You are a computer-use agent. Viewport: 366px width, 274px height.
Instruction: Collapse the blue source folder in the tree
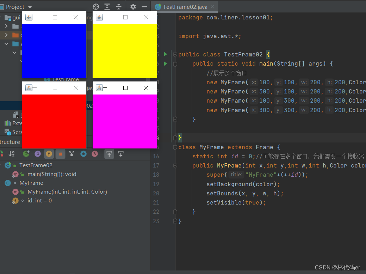pos(7,44)
